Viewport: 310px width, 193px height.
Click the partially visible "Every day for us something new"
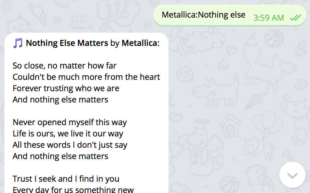click(x=73, y=190)
